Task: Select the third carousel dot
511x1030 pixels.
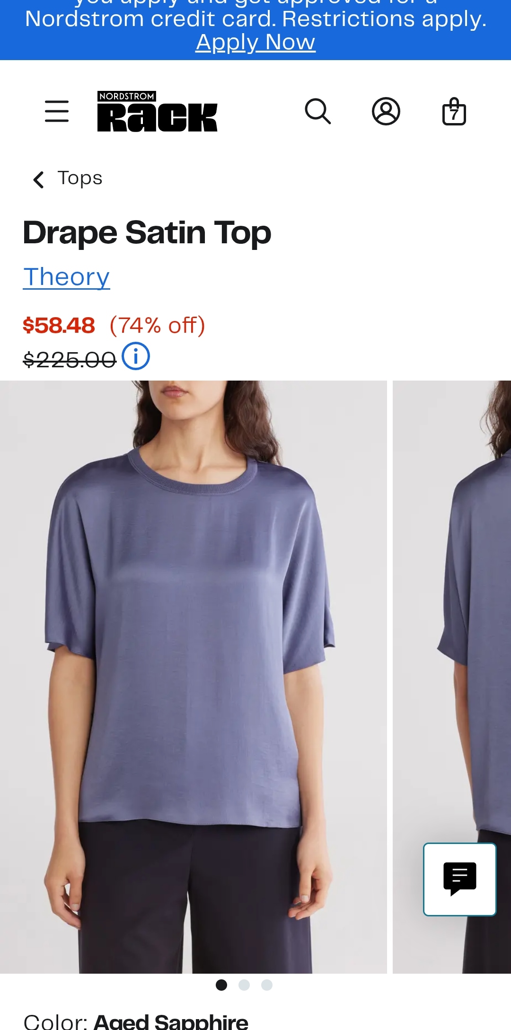Action: [267, 985]
